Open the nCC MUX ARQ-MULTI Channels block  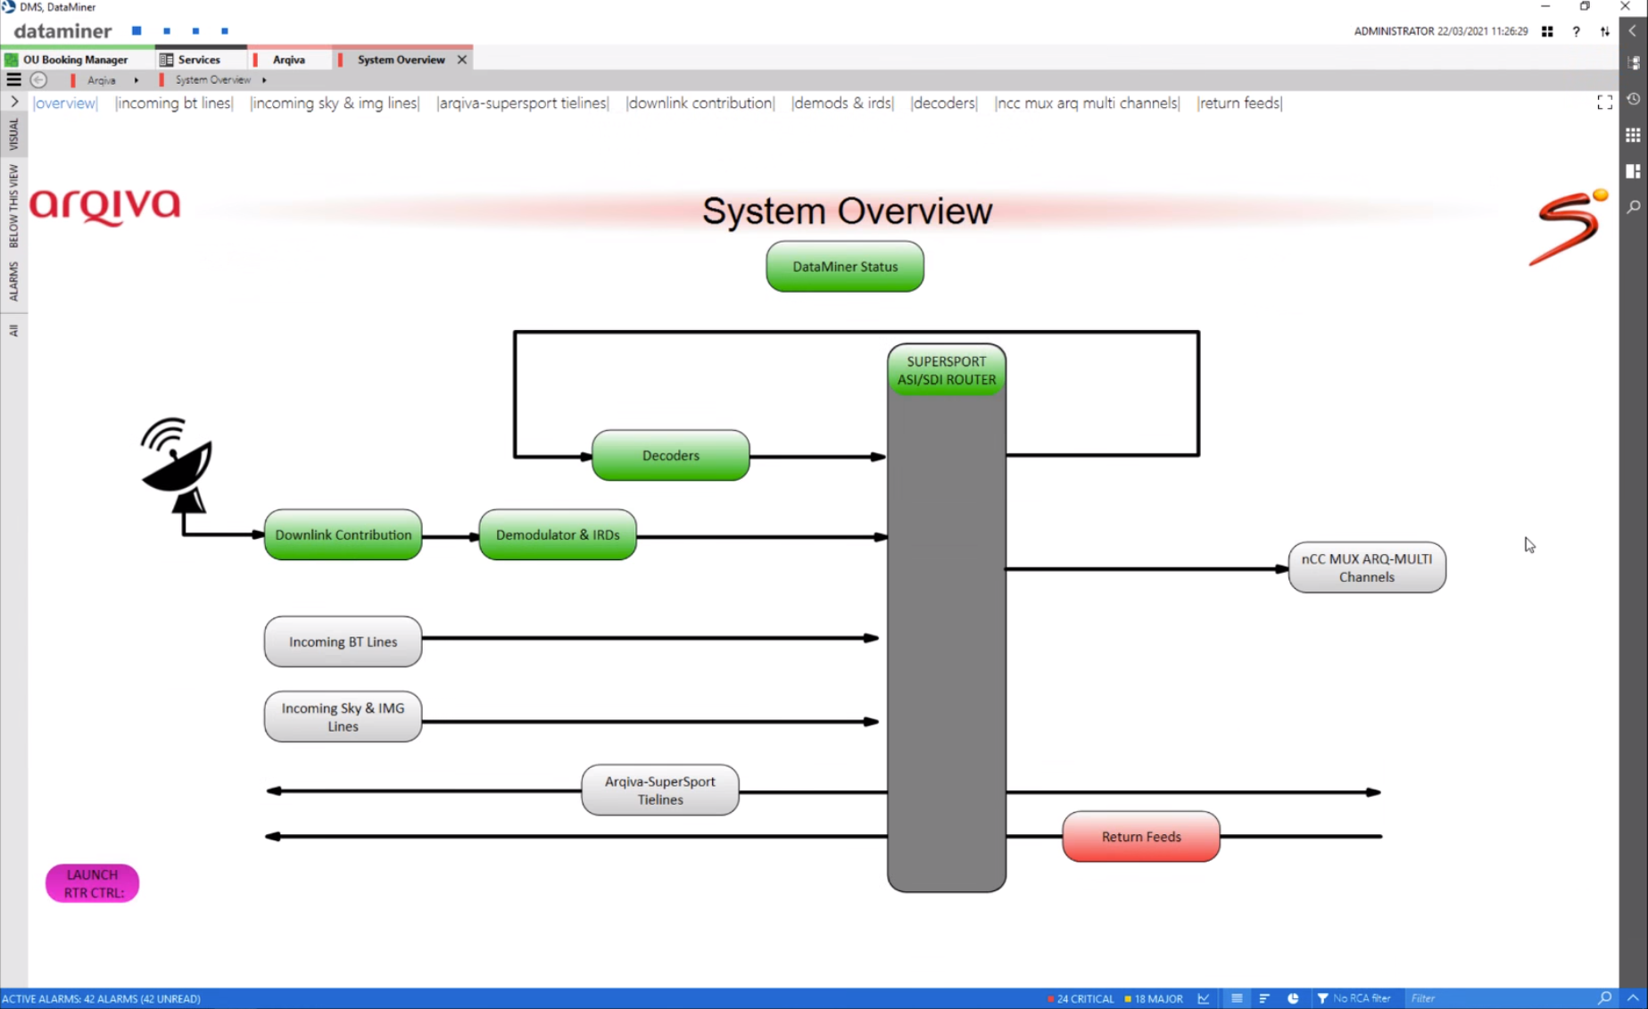[1367, 567]
